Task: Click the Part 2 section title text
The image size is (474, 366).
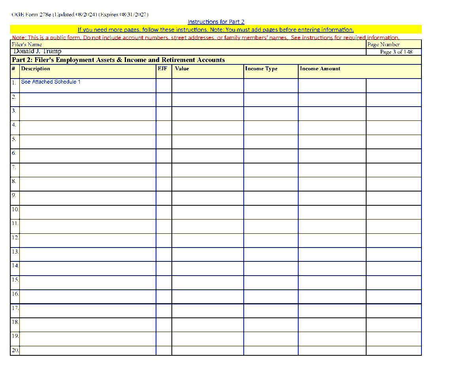Action: tap(118, 60)
